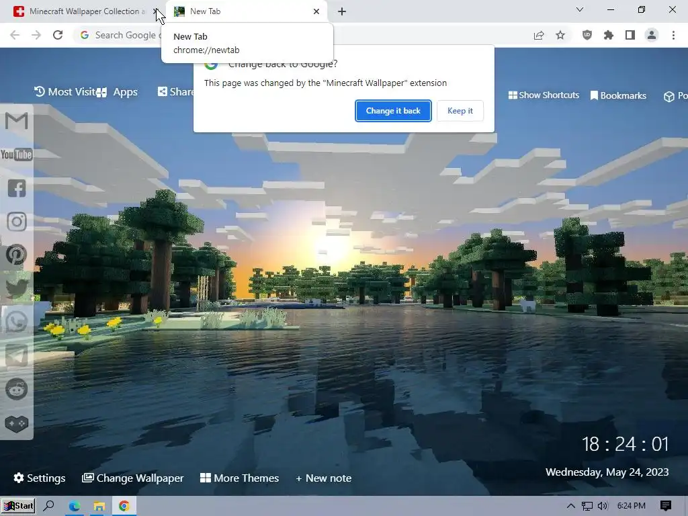Open the Twitter sidebar shortcut
The height and width of the screenshot is (516, 688).
click(x=17, y=288)
